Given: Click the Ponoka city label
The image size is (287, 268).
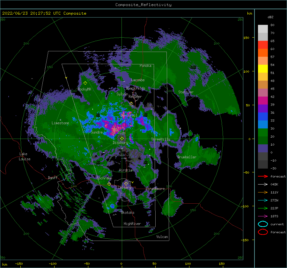Looking at the screenshot, I should [145, 66].
